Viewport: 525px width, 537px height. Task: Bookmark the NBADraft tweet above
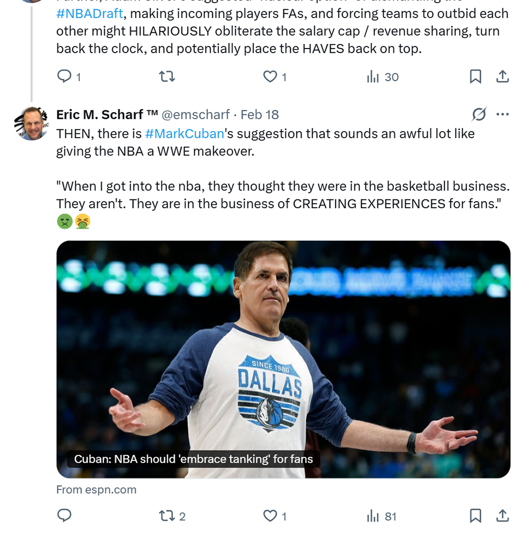point(475,76)
